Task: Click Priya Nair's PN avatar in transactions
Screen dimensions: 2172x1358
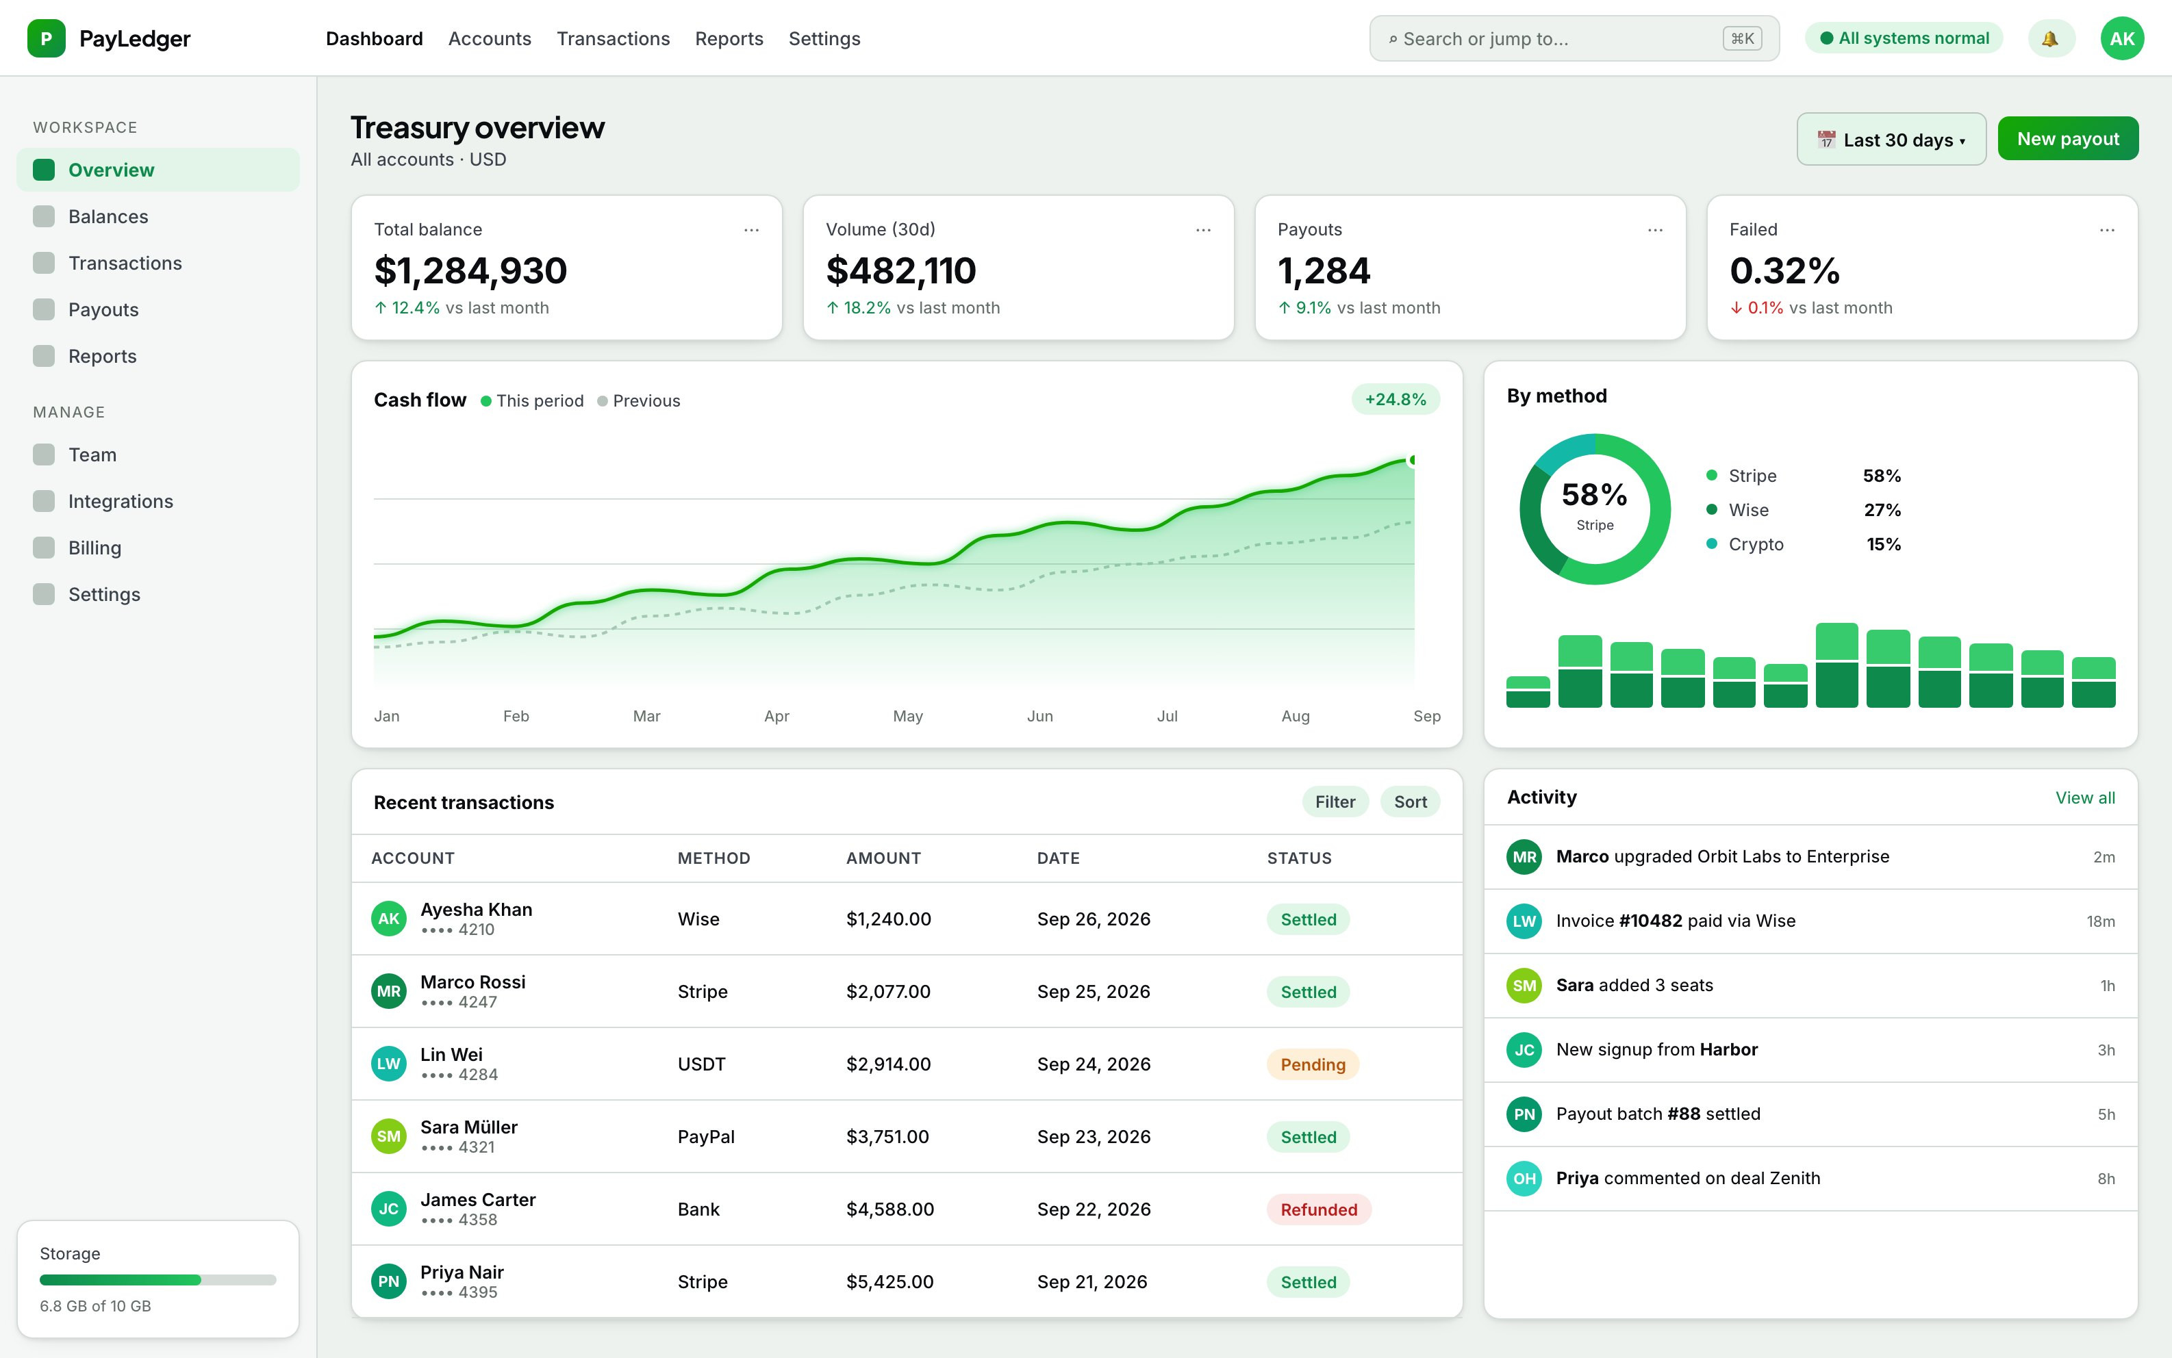Action: (389, 1281)
